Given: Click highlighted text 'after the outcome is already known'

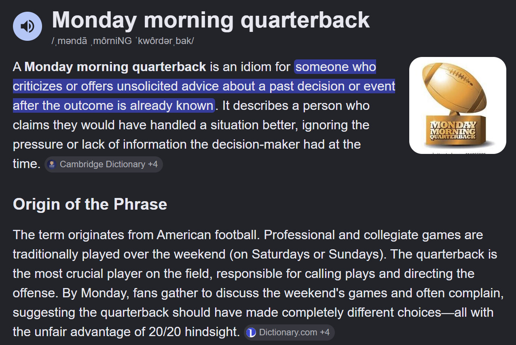Looking at the screenshot, I should 113,105.
